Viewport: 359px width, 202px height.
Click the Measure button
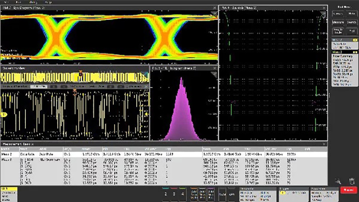click(x=337, y=22)
